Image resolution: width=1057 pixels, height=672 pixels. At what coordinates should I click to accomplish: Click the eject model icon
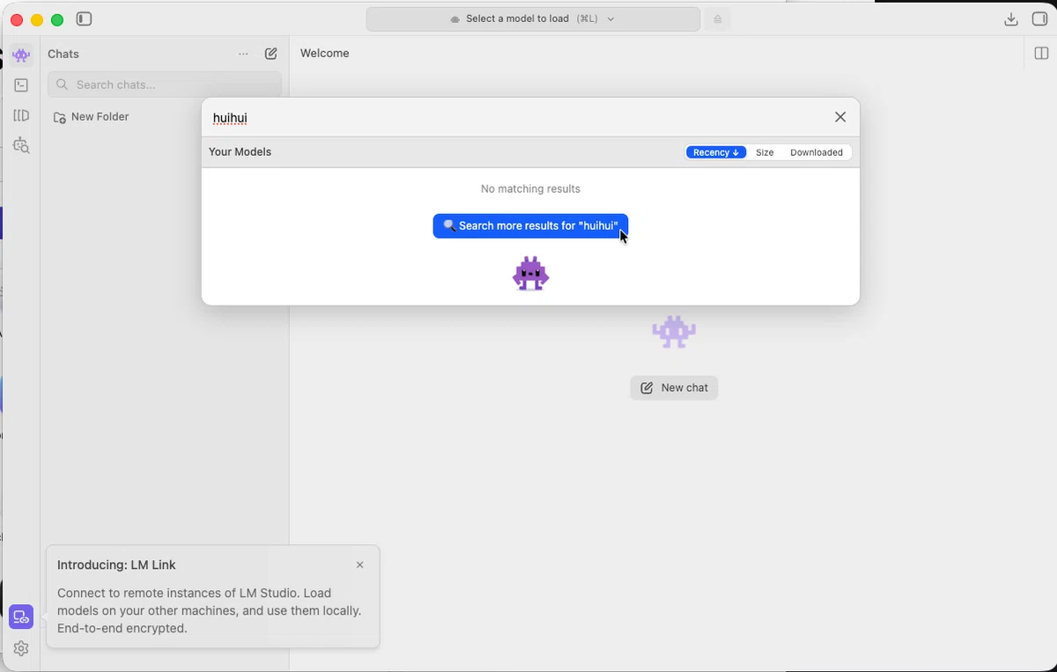point(718,19)
